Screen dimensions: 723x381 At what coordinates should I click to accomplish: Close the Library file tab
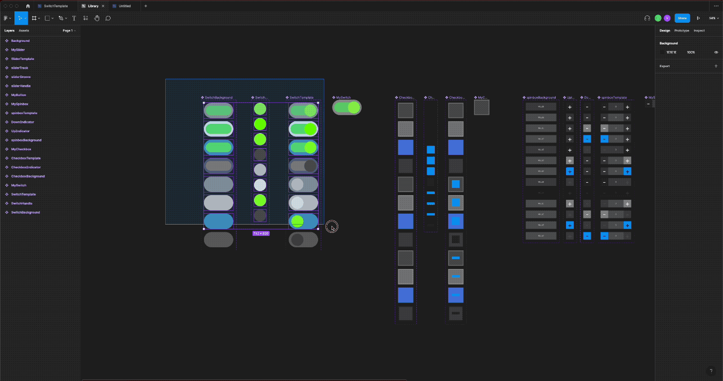pyautogui.click(x=103, y=6)
